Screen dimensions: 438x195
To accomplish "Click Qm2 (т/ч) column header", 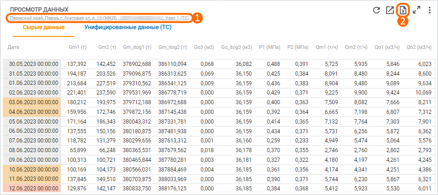I will tap(356, 47).
